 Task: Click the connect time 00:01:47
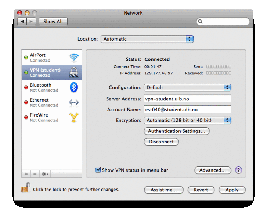[x=153, y=67]
